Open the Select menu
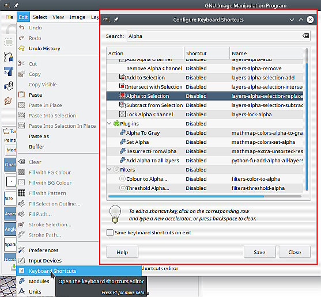The height and width of the screenshot is (297, 321). click(x=40, y=17)
